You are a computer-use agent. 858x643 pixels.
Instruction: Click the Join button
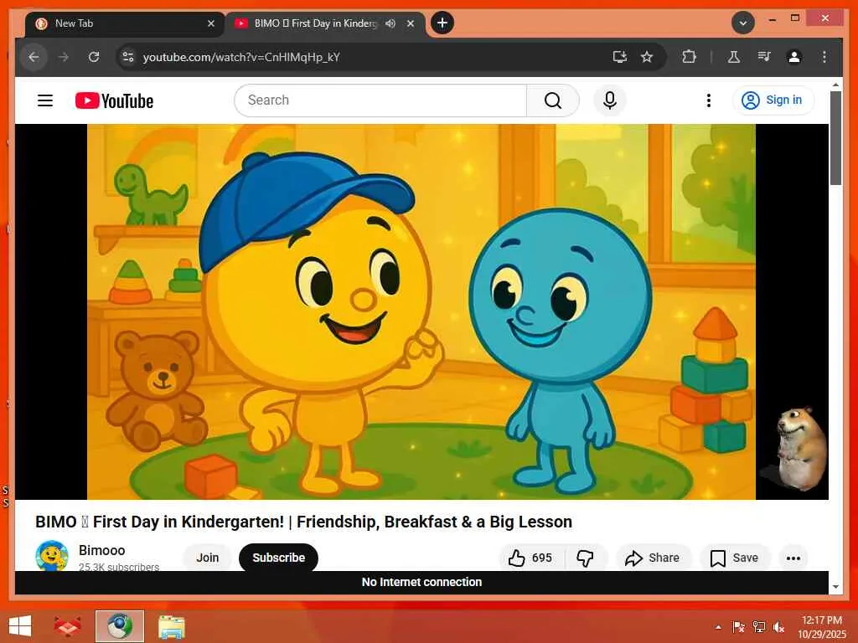208,558
